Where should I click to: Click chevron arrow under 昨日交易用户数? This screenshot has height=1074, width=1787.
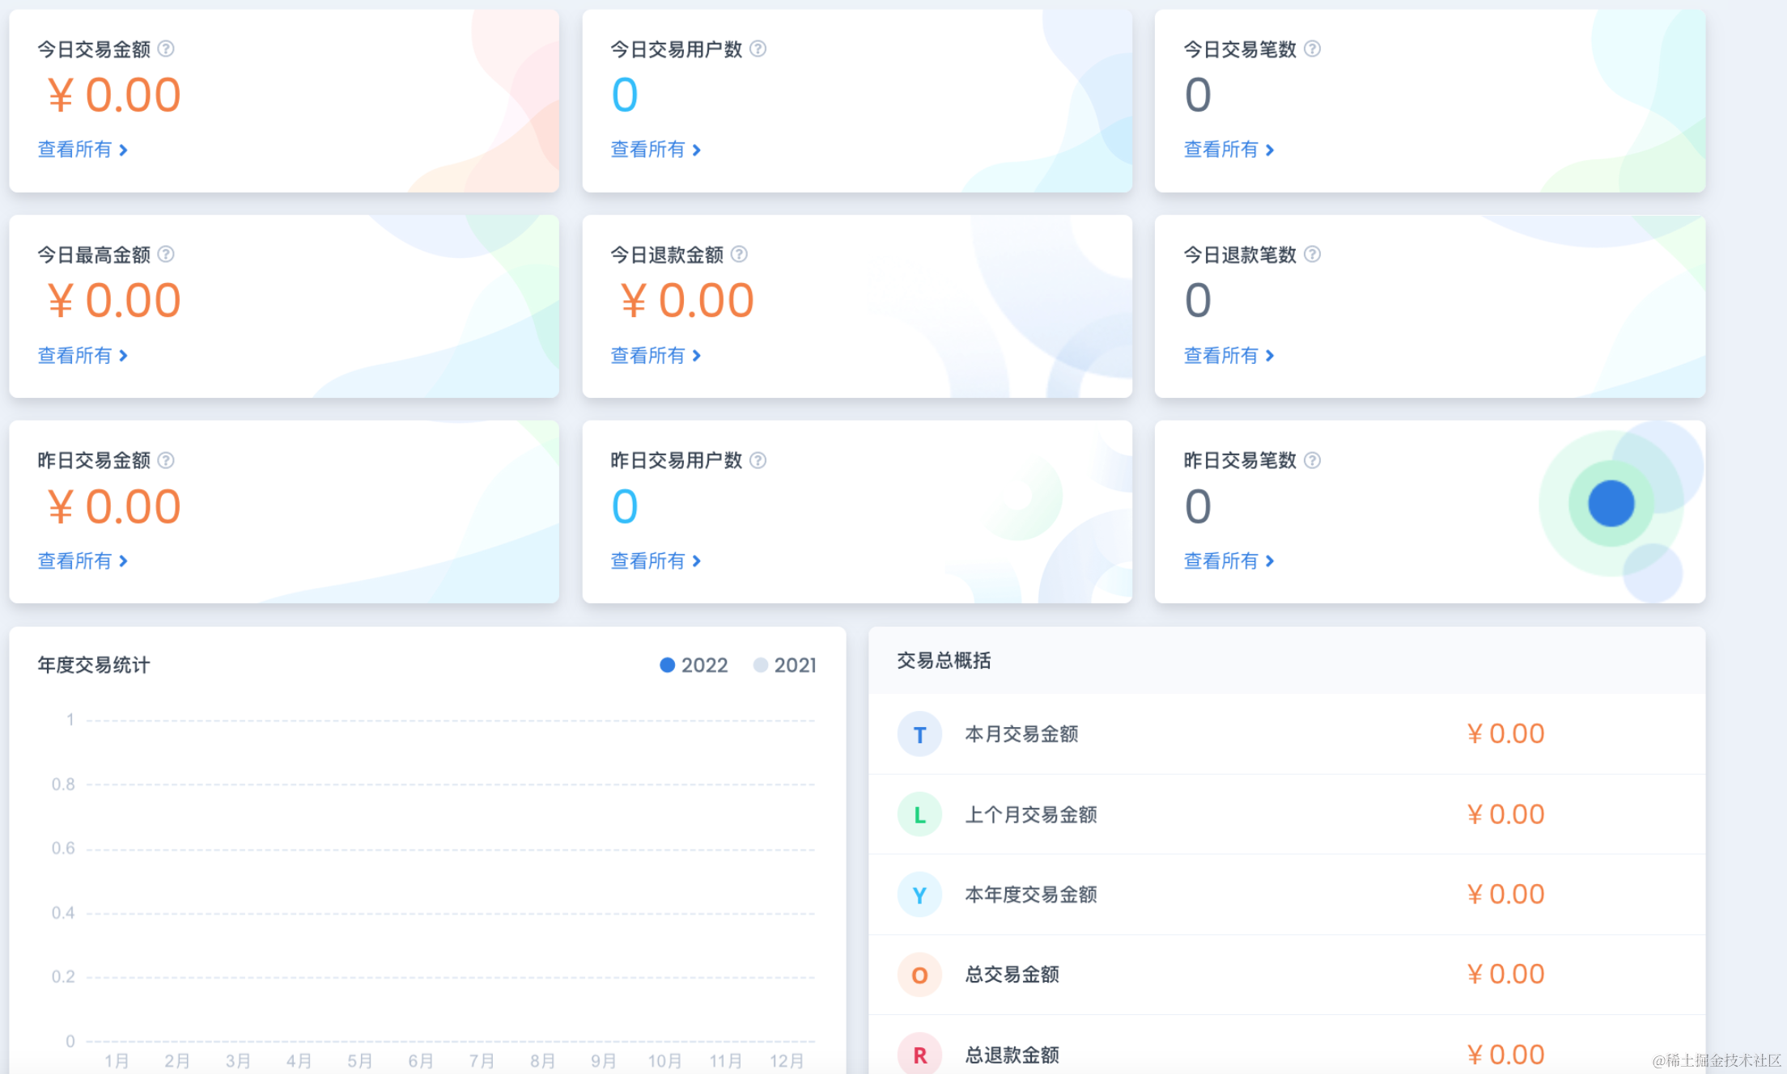point(697,561)
